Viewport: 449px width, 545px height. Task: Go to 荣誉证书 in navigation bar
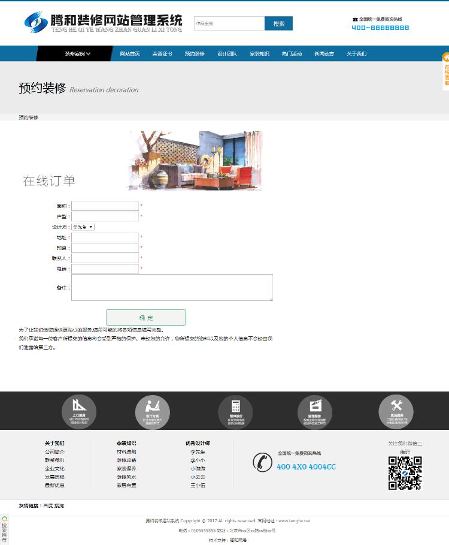tap(162, 53)
